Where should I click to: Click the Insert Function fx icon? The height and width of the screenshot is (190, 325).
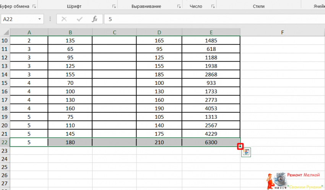click(95, 19)
